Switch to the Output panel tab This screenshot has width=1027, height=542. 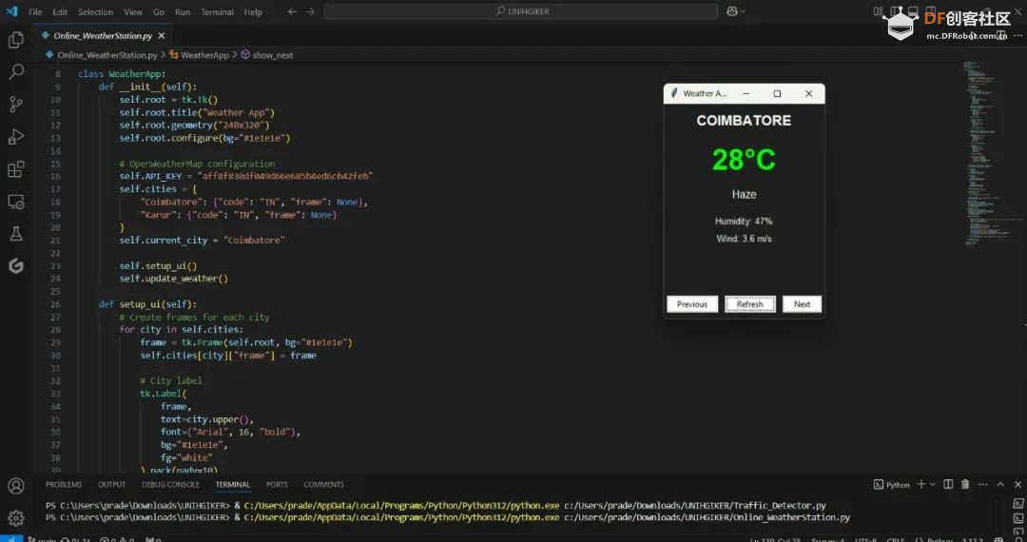coord(111,484)
